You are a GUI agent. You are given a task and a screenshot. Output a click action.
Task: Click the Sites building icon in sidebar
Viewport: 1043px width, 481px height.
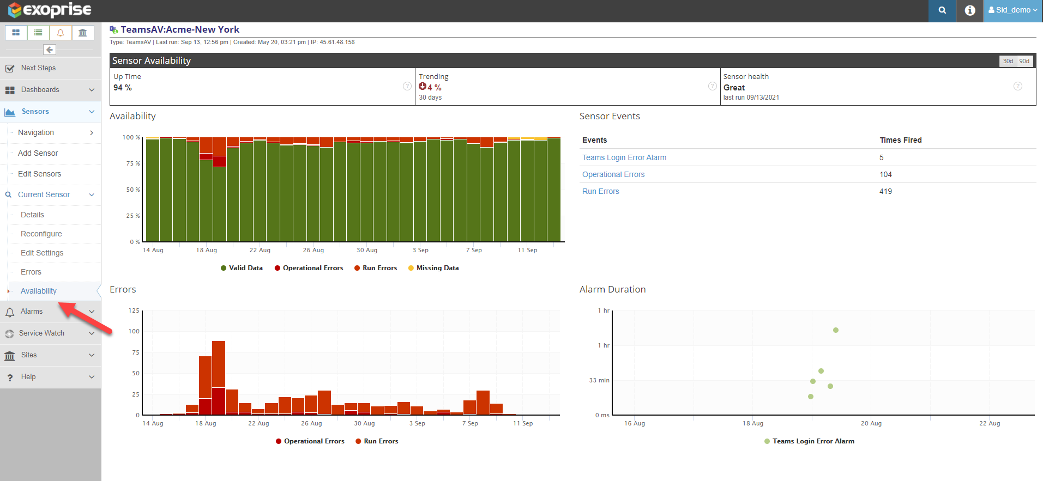tap(10, 356)
